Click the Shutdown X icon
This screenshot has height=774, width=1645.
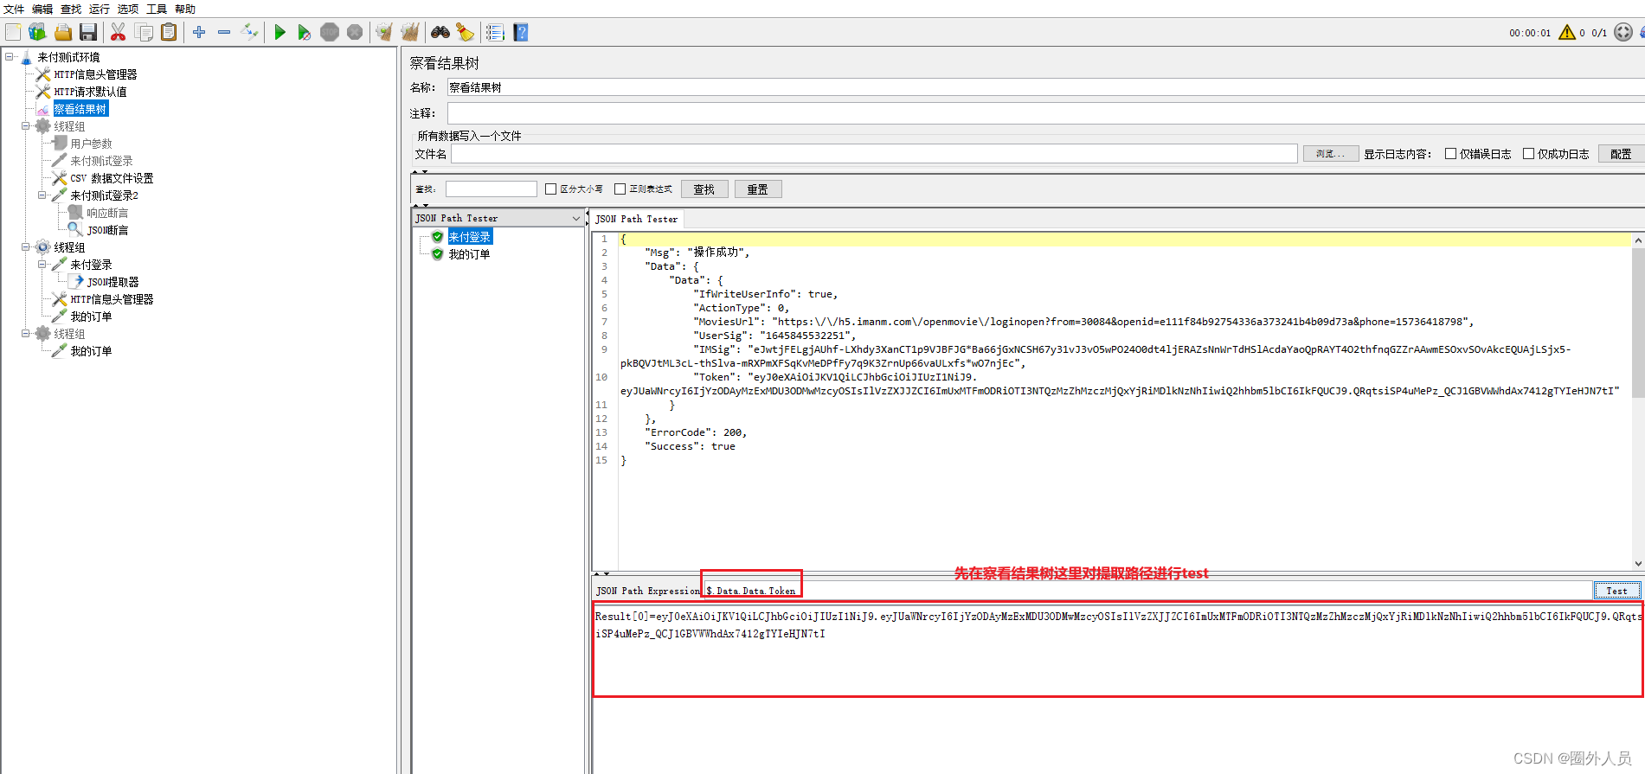[x=355, y=32]
